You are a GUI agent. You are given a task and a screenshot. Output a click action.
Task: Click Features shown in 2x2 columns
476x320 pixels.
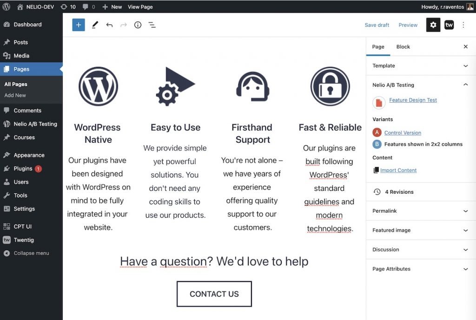pos(423,144)
